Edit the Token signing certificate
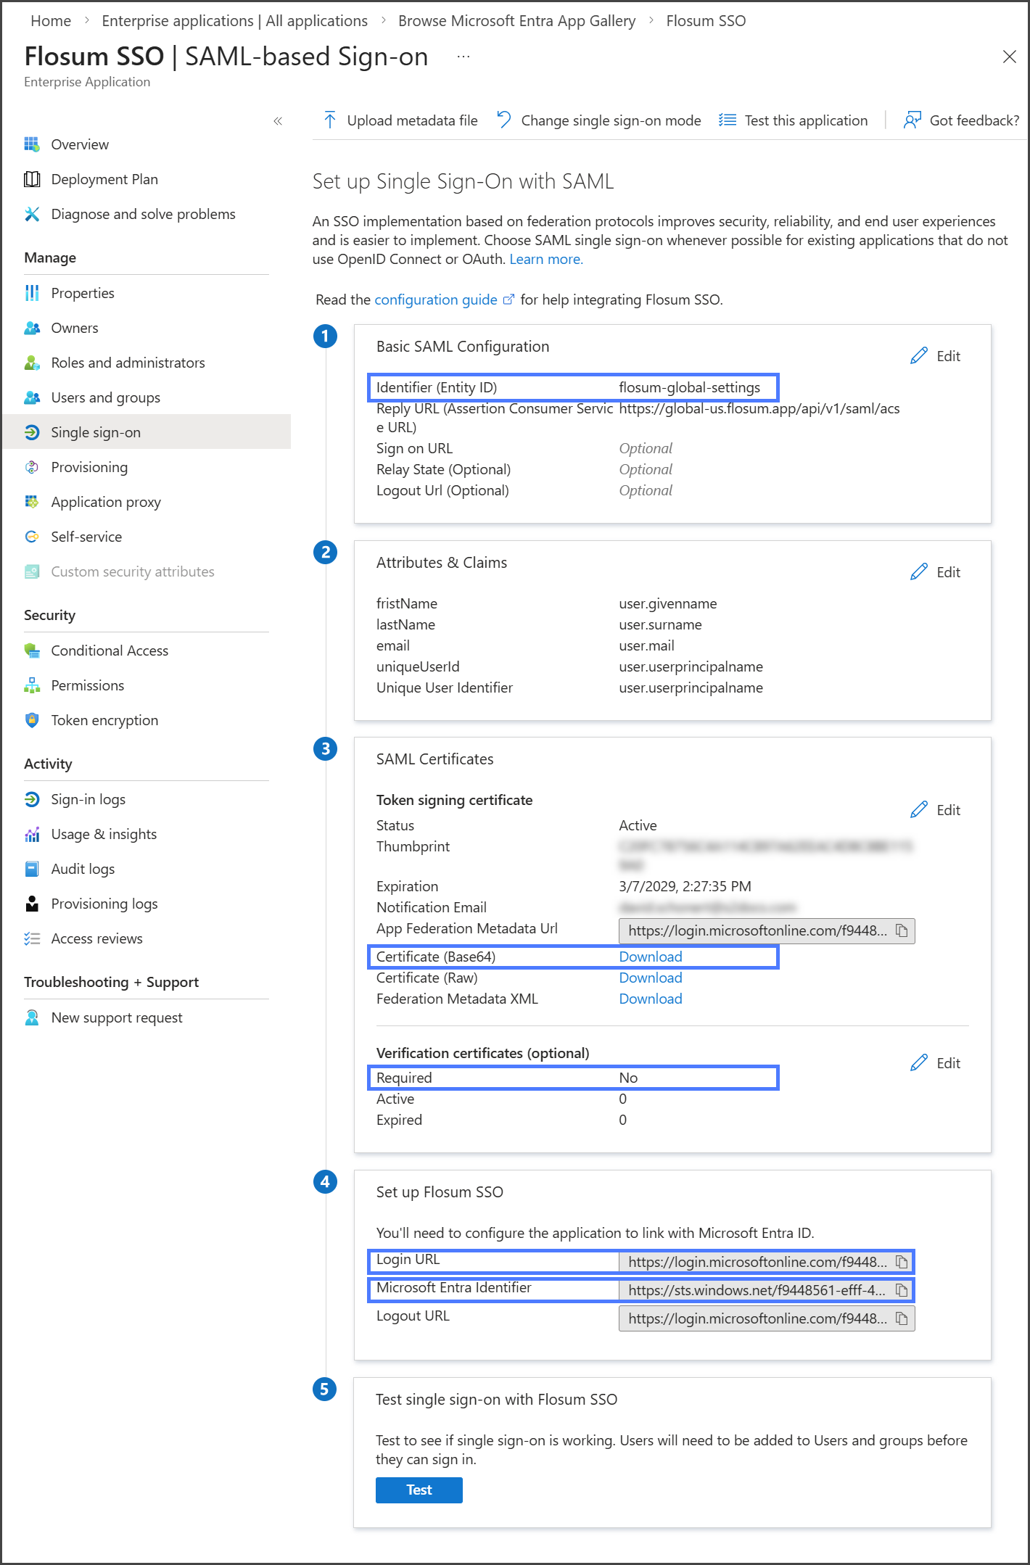 pos(936,810)
